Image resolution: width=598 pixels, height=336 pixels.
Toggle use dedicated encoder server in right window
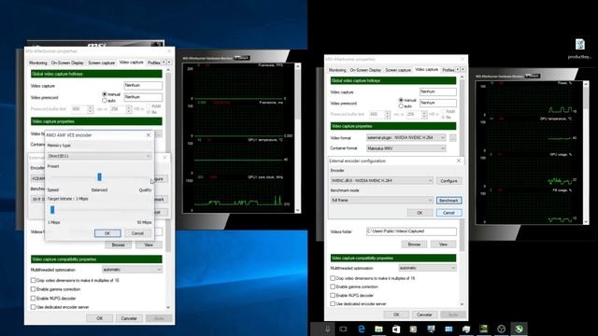(333, 304)
